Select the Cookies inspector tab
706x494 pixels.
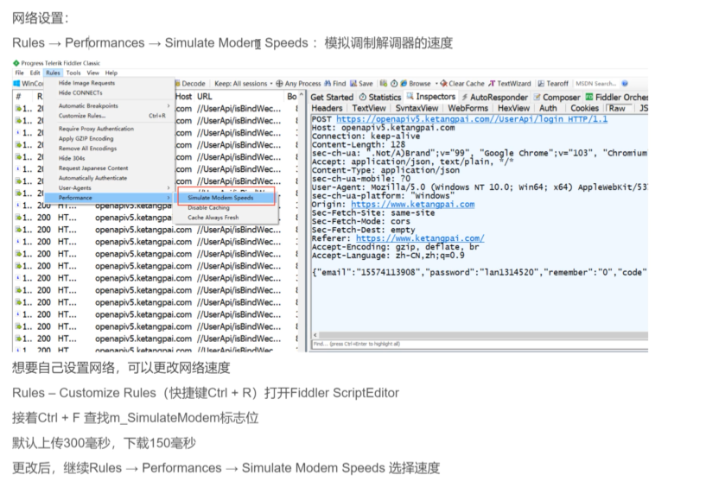point(584,108)
